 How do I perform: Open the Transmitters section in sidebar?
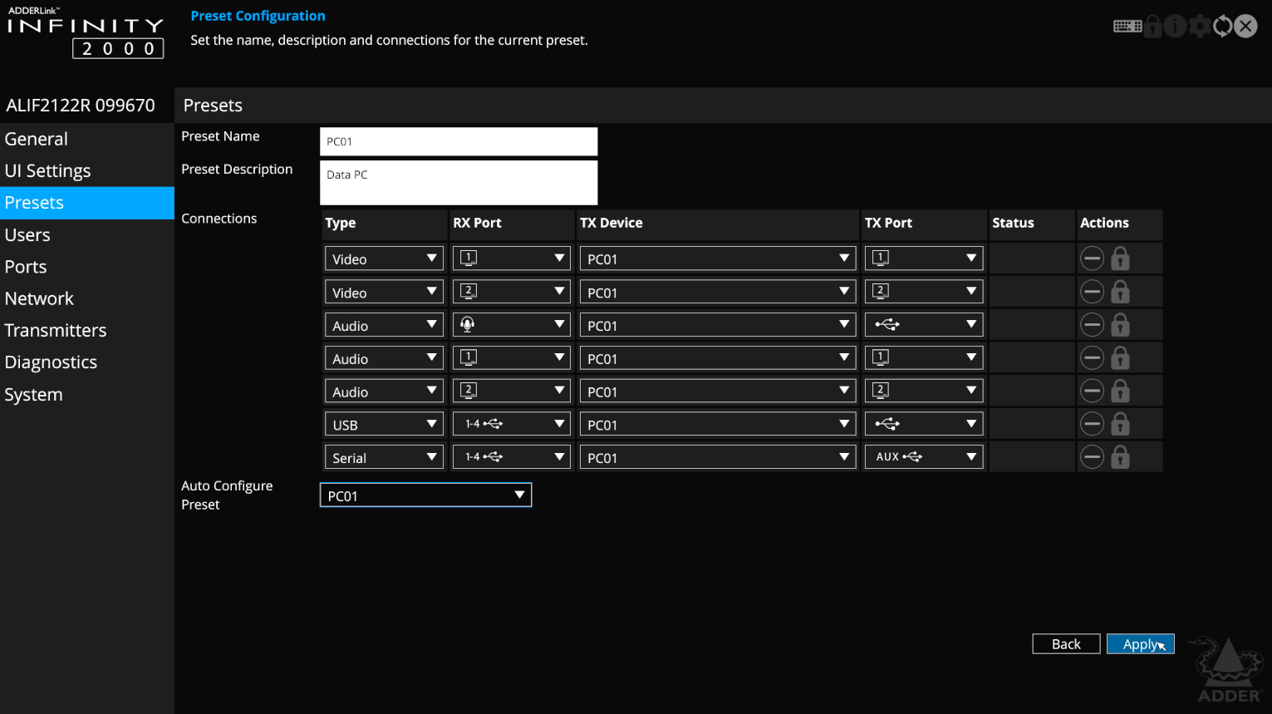click(56, 331)
